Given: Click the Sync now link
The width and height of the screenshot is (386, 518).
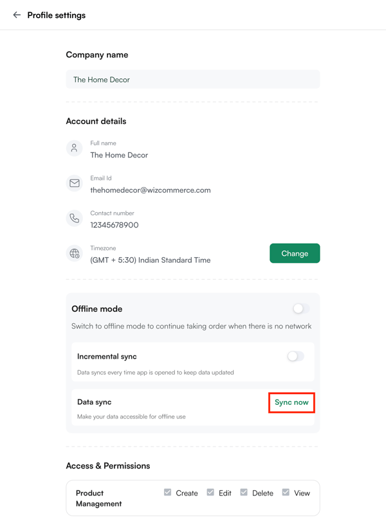Looking at the screenshot, I should (291, 402).
